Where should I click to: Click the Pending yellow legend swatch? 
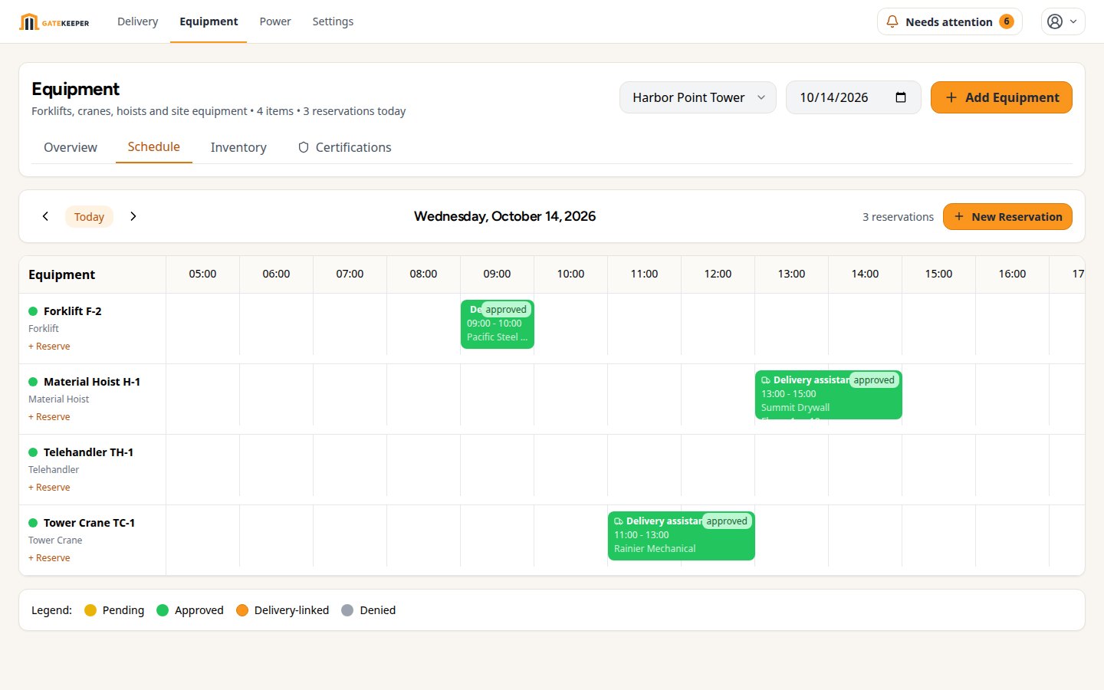pos(90,610)
